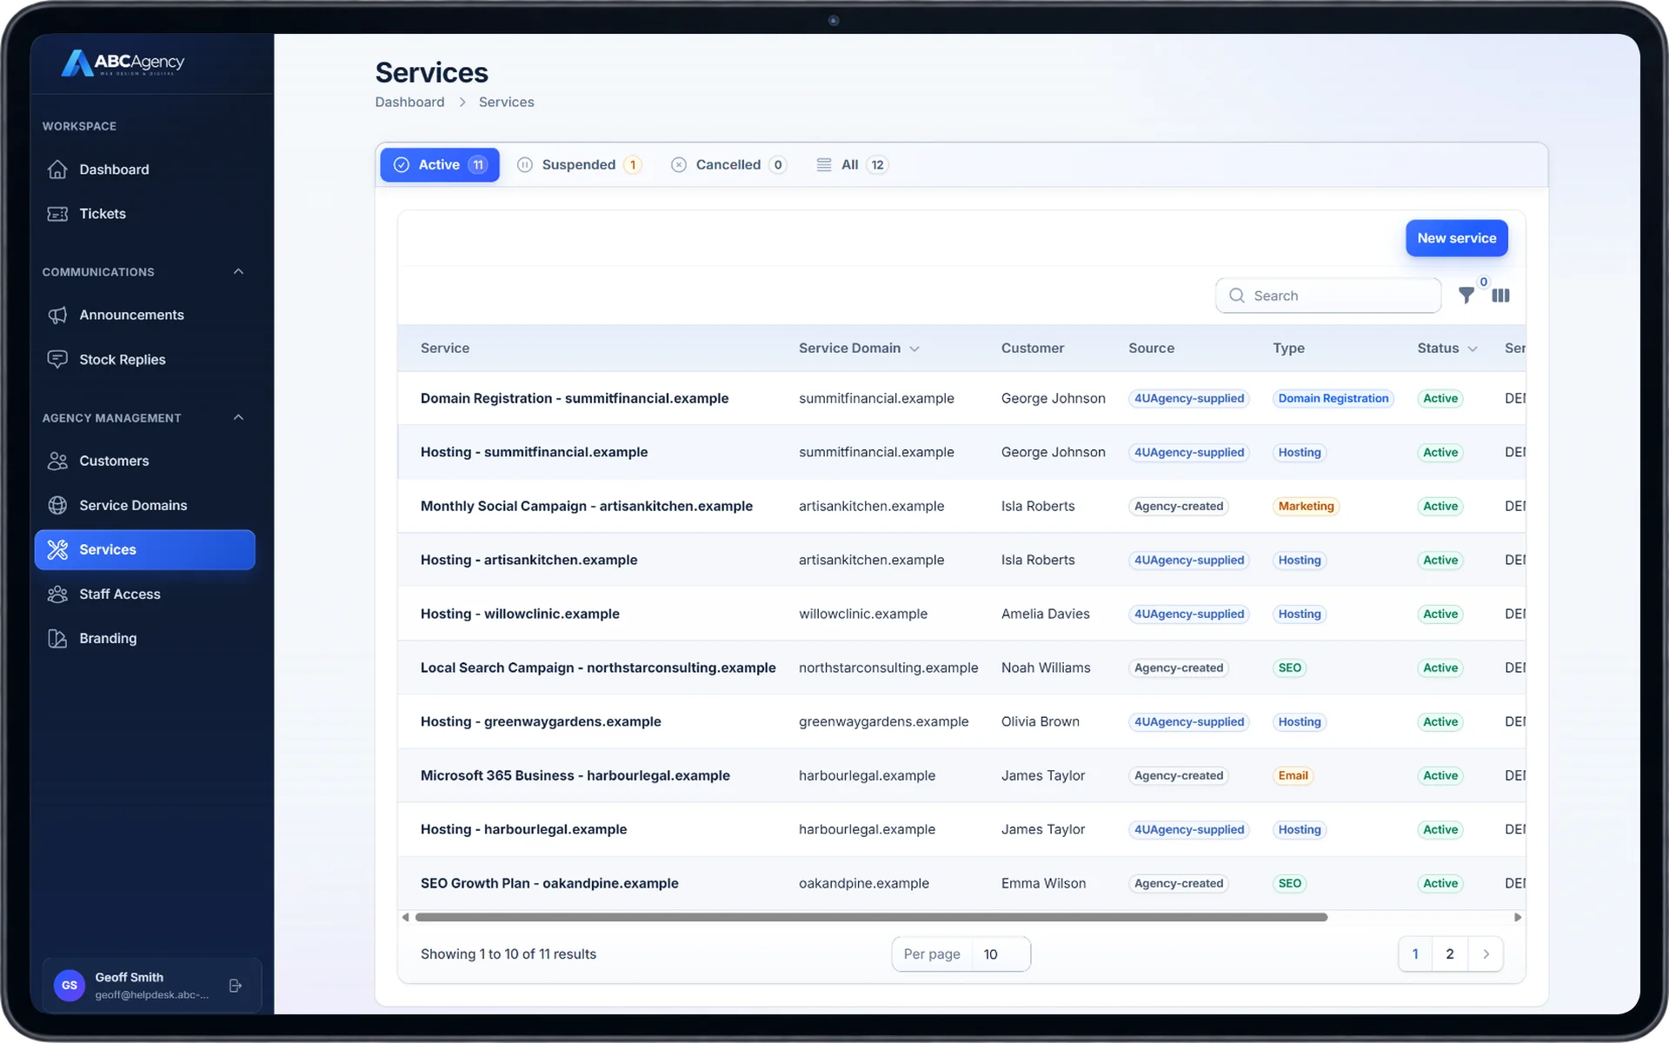
Task: Open the Per page dropdown
Action: click(961, 954)
